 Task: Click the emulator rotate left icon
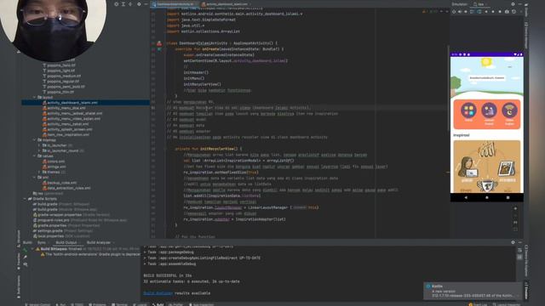[472, 11]
